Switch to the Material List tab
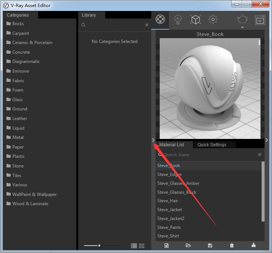The image size is (272, 253). click(172, 144)
